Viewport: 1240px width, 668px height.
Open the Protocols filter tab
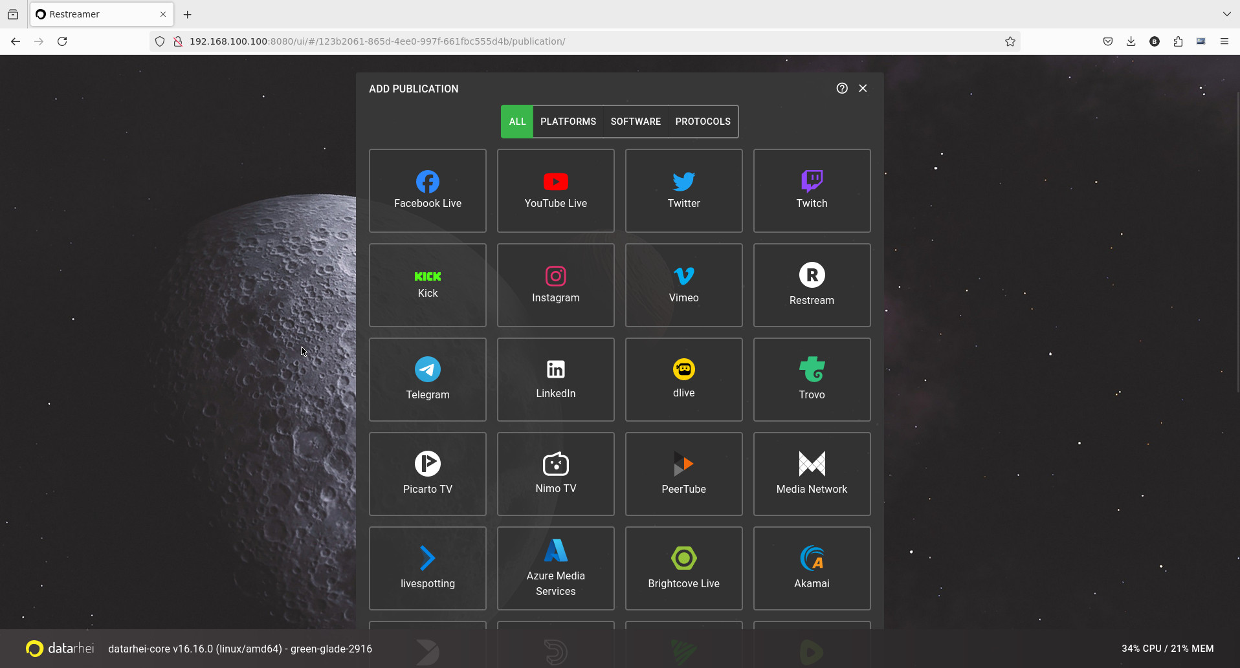(x=703, y=122)
